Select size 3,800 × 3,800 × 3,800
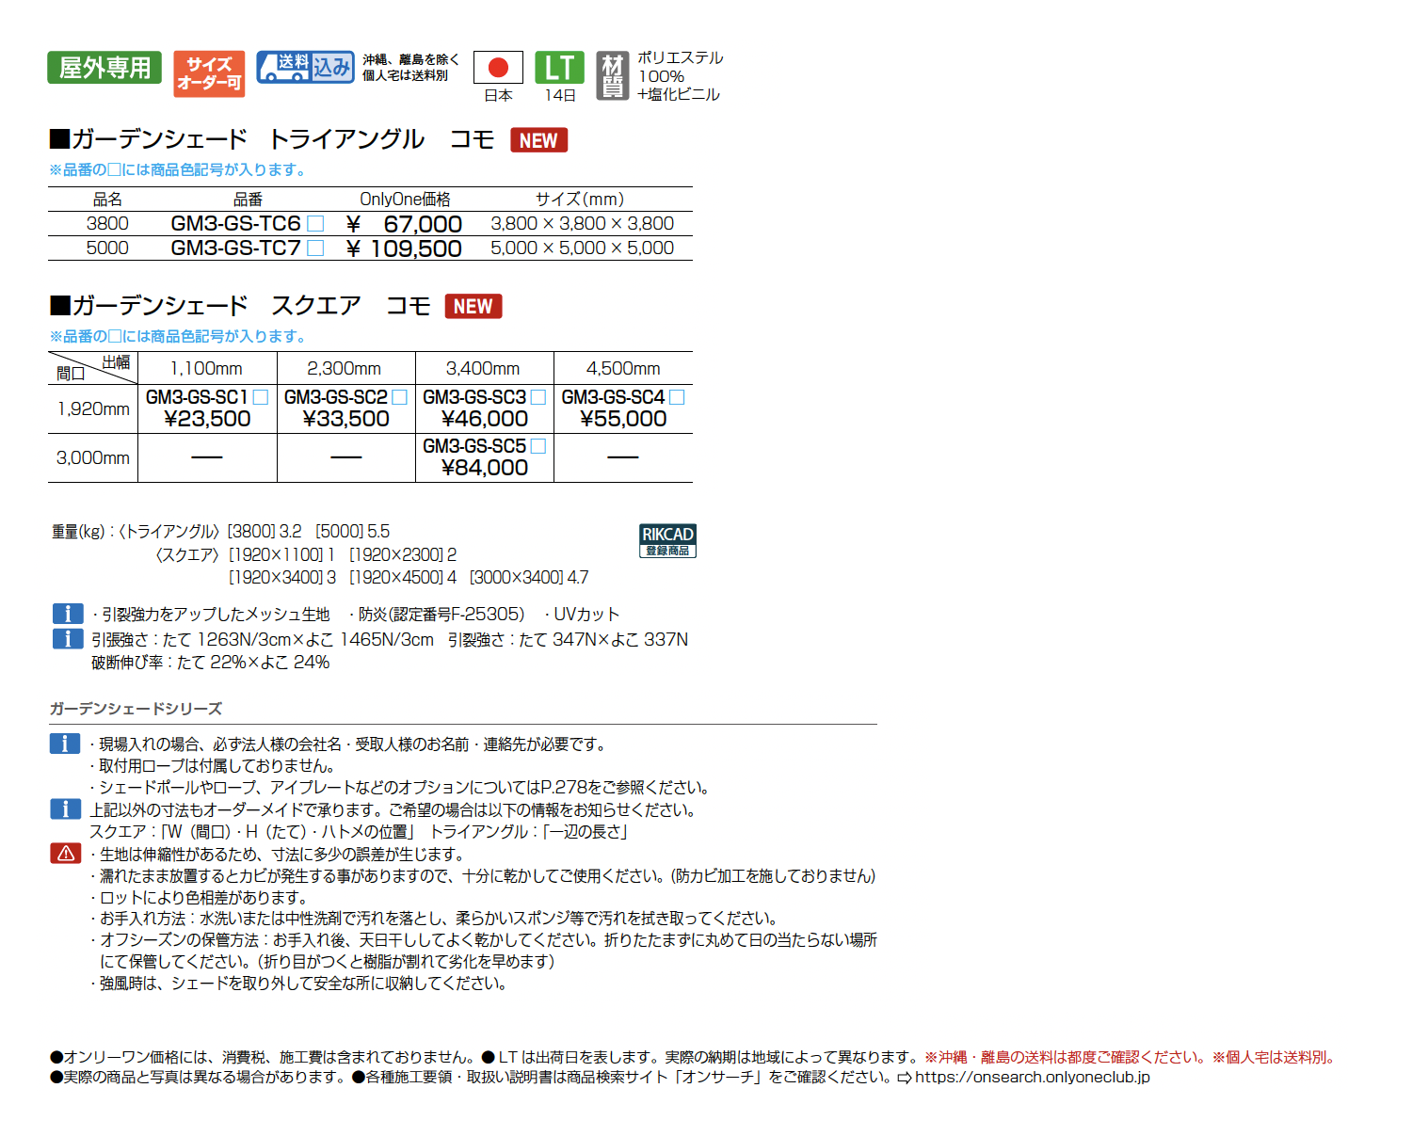This screenshot has height=1136, width=1412. (x=583, y=224)
